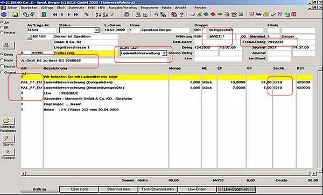Click the telephone toolbar icon

pos(234,14)
